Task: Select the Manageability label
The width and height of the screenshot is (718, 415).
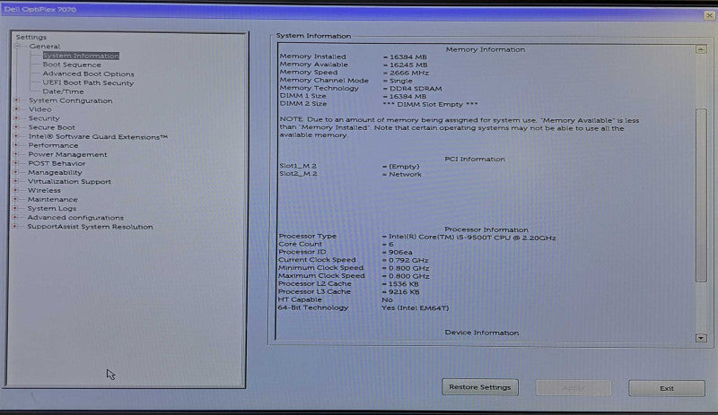Action: click(x=55, y=172)
